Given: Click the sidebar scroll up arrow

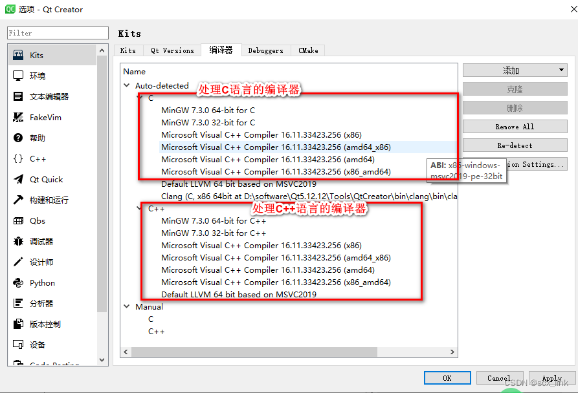Looking at the screenshot, I should click(x=102, y=50).
